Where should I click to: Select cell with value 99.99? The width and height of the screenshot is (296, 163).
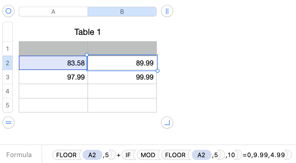[x=122, y=77]
